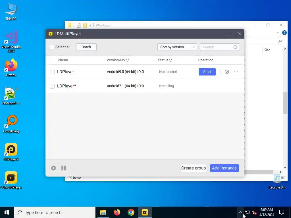Open the more options ellipsis for Android9.0 LDPlayer
This screenshot has height=218, width=291.
click(x=236, y=72)
